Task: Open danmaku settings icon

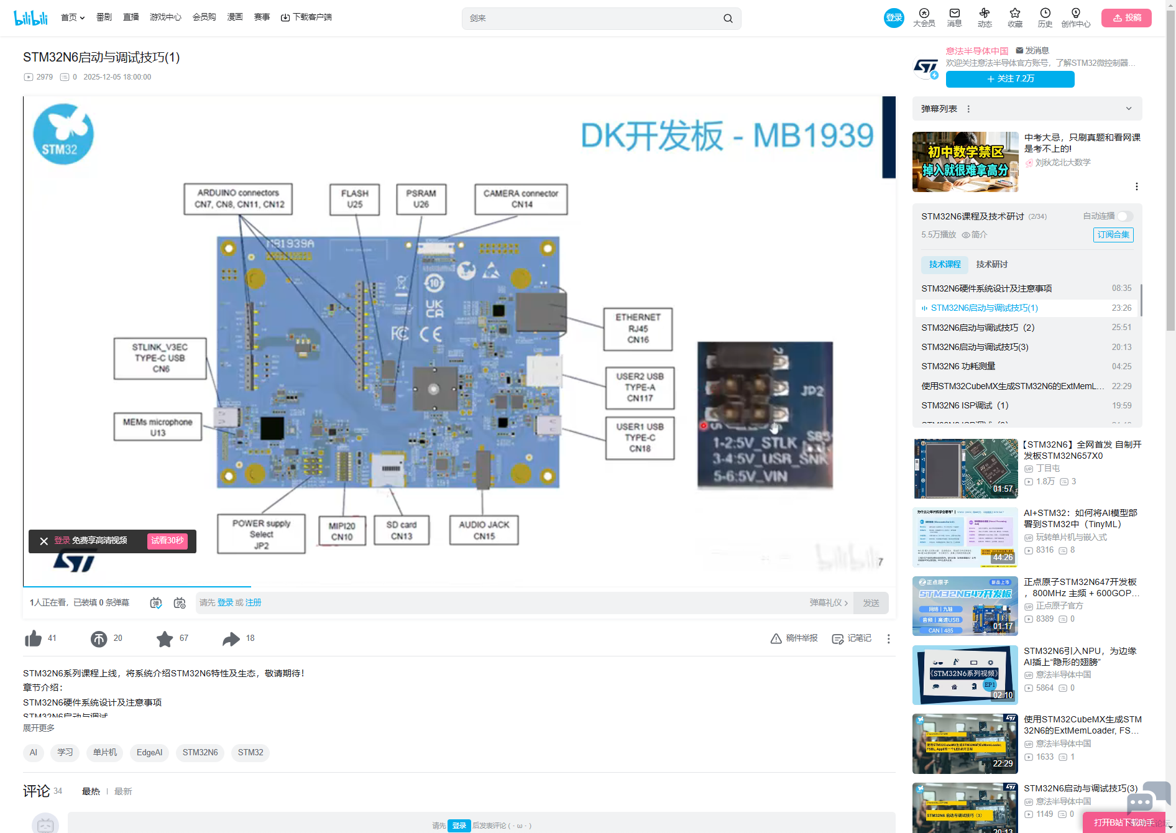Action: pyautogui.click(x=180, y=603)
